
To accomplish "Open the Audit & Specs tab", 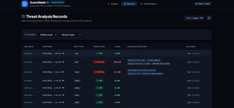I will click(x=148, y=4).
